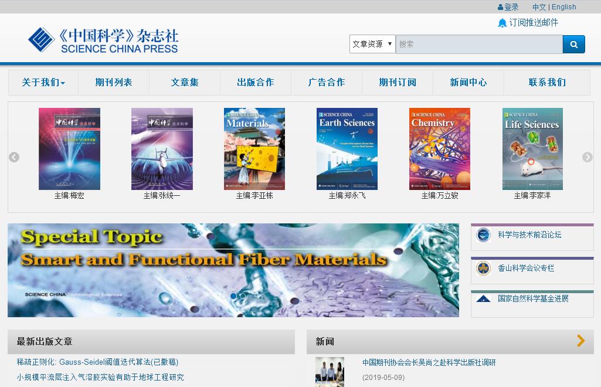The width and height of the screenshot is (601, 387).
Task: Click the 香山科学会议专栏 emblem icon
Action: [483, 269]
